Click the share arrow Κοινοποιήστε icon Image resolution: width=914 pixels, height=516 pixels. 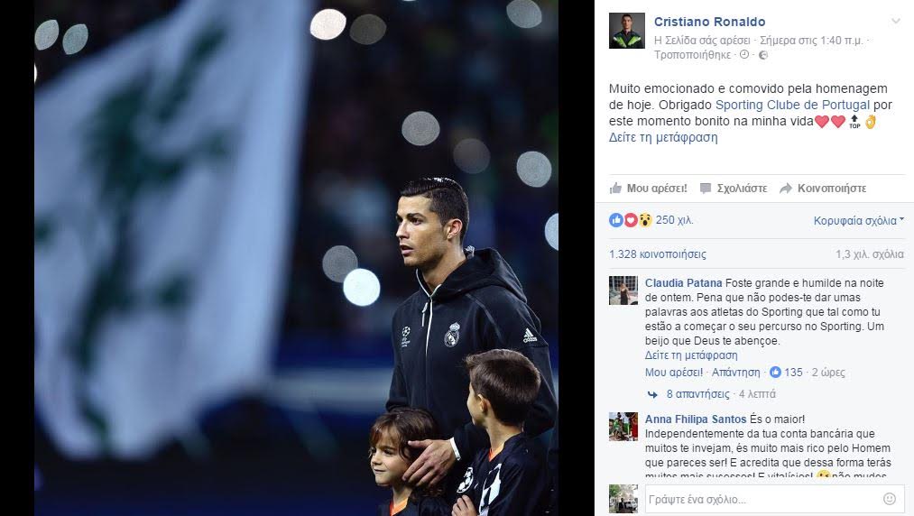pos(786,188)
